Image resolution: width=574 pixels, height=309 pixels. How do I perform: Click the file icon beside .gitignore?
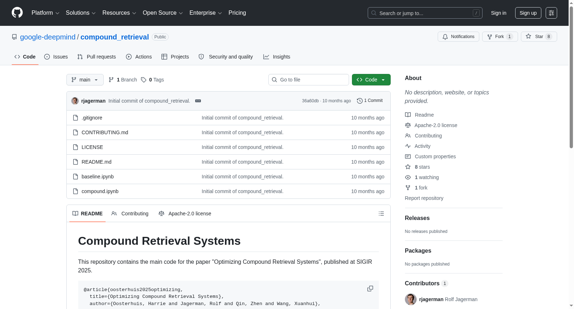[x=75, y=118]
